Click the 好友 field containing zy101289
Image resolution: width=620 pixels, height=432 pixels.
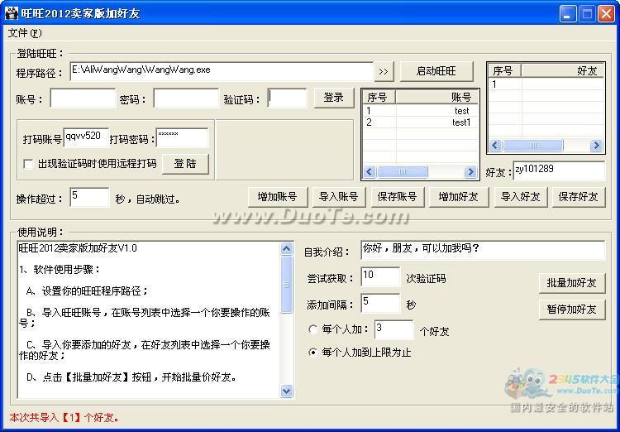tap(559, 170)
